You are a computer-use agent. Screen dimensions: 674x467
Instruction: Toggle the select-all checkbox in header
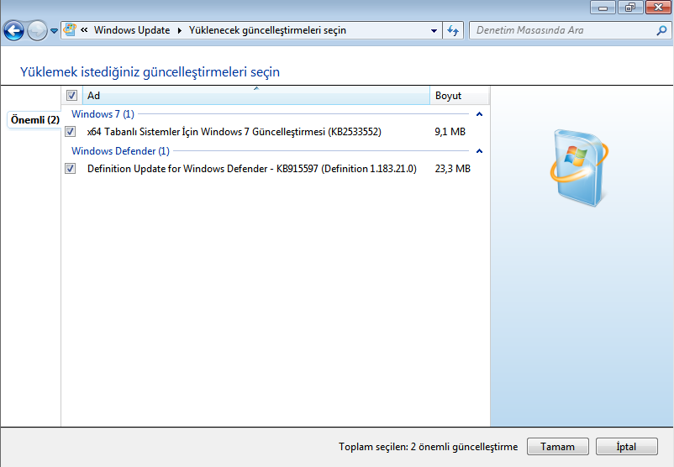pos(71,96)
